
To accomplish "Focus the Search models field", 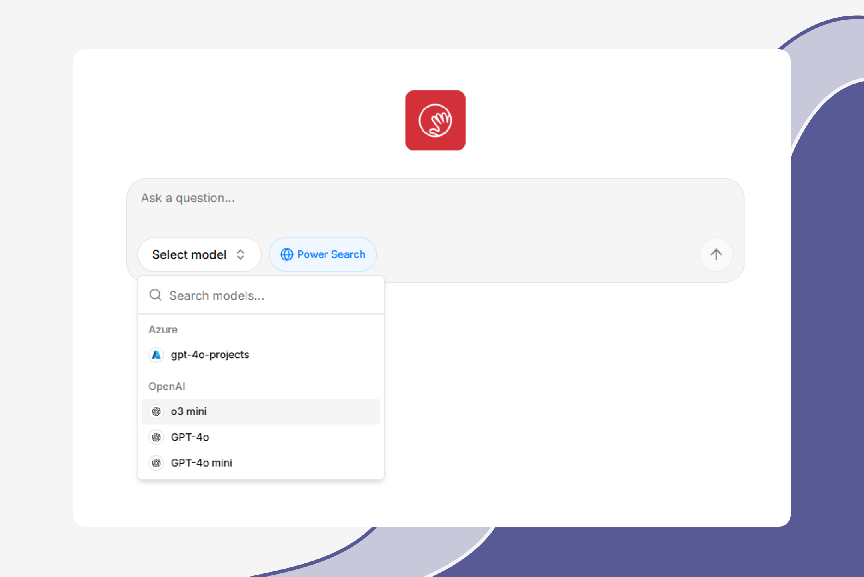I will [x=264, y=295].
